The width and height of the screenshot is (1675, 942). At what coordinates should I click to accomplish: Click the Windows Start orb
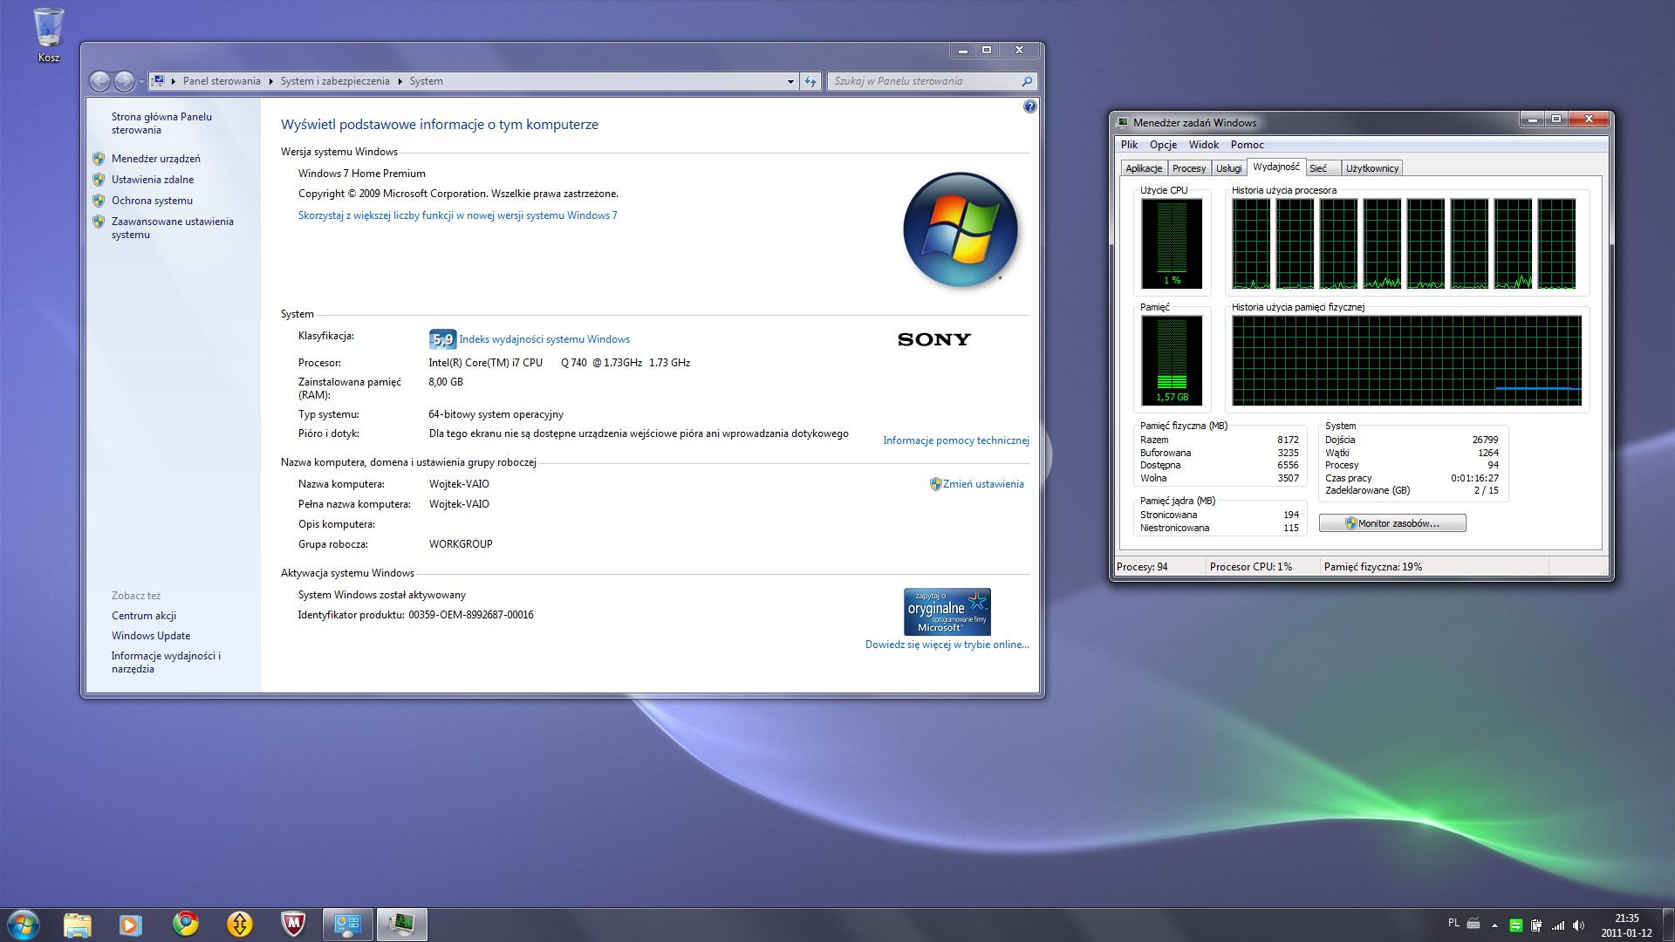[24, 925]
